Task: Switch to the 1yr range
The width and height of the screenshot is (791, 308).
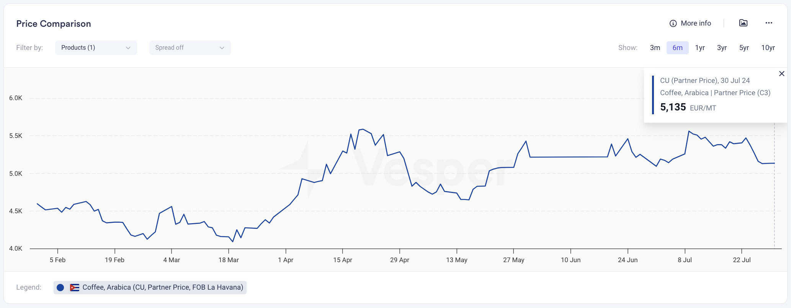Action: (700, 48)
